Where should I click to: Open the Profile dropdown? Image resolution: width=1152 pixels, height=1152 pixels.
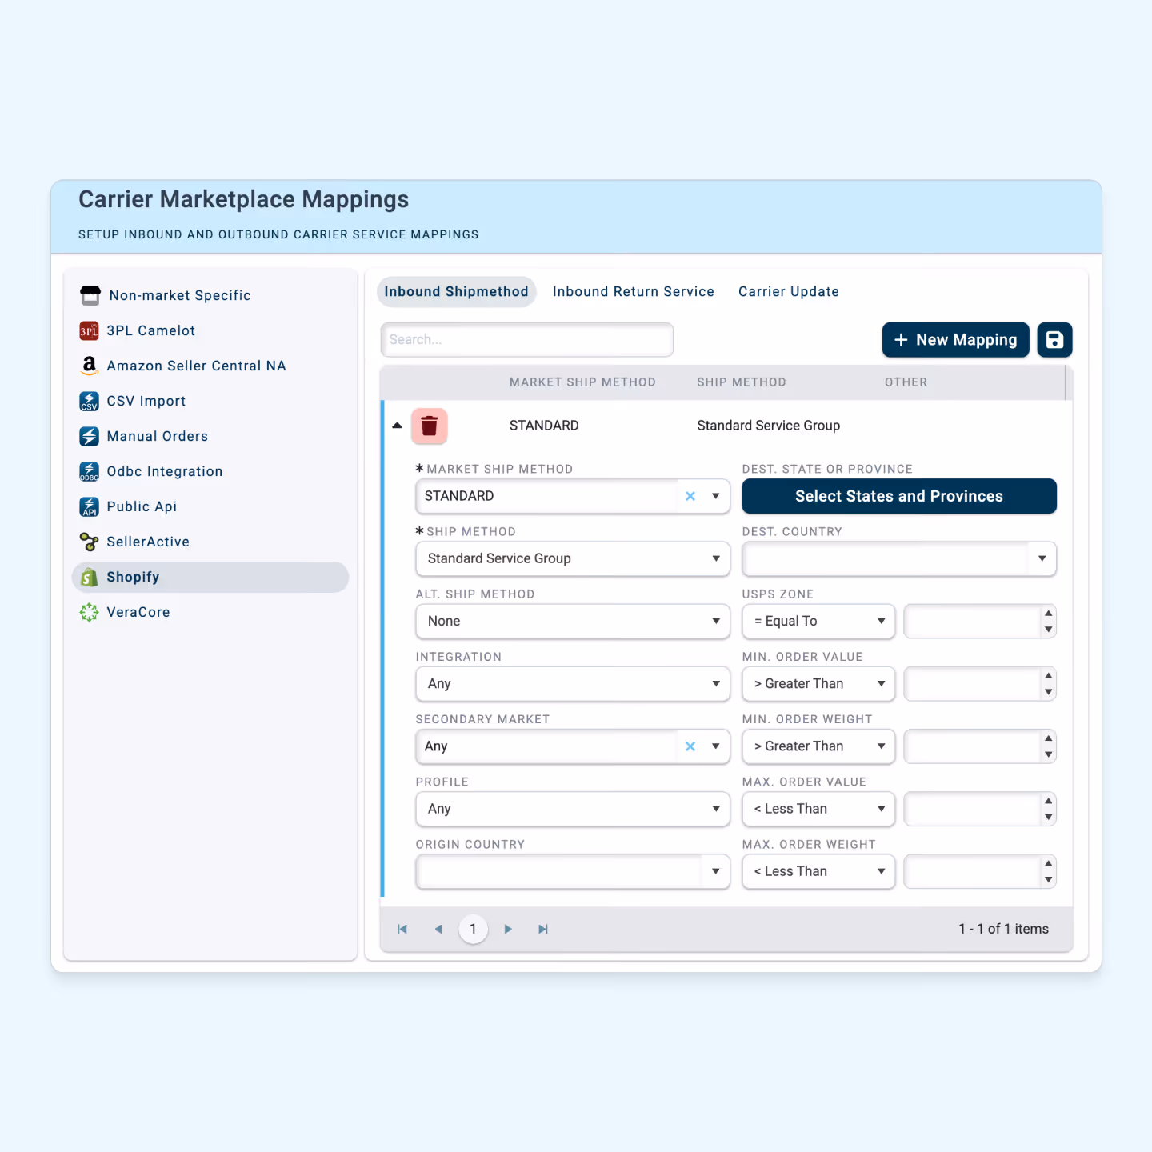coord(573,809)
